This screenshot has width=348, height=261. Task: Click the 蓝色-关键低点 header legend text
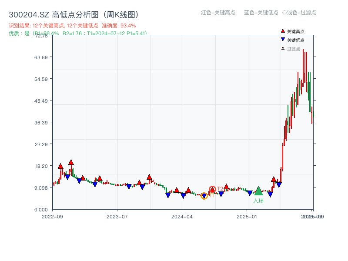261,13
